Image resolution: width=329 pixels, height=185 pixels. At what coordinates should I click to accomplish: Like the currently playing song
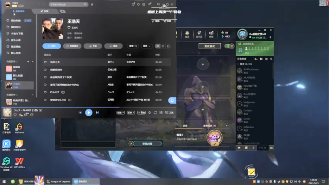(15, 115)
